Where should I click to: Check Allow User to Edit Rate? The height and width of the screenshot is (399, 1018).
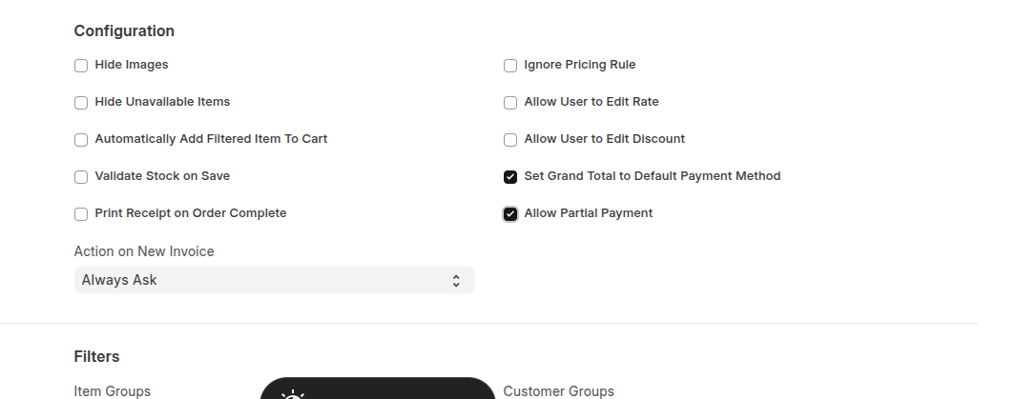click(510, 103)
